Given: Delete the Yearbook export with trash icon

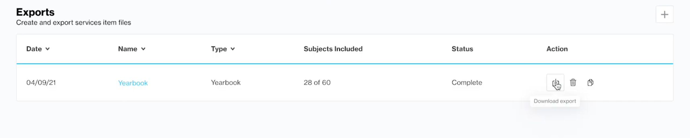Looking at the screenshot, I should point(573,82).
